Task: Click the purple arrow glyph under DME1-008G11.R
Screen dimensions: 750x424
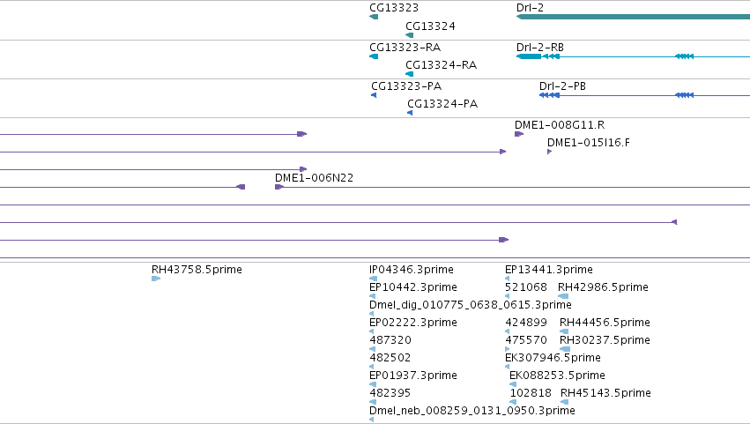Action: click(519, 134)
